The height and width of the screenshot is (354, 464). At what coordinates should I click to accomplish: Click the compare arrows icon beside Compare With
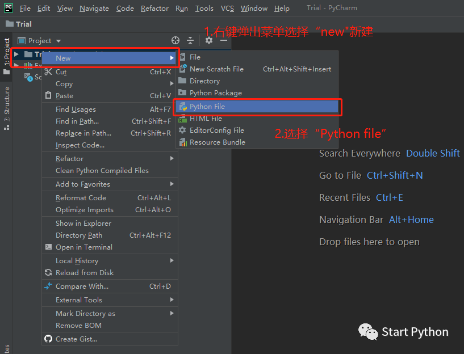click(48, 286)
